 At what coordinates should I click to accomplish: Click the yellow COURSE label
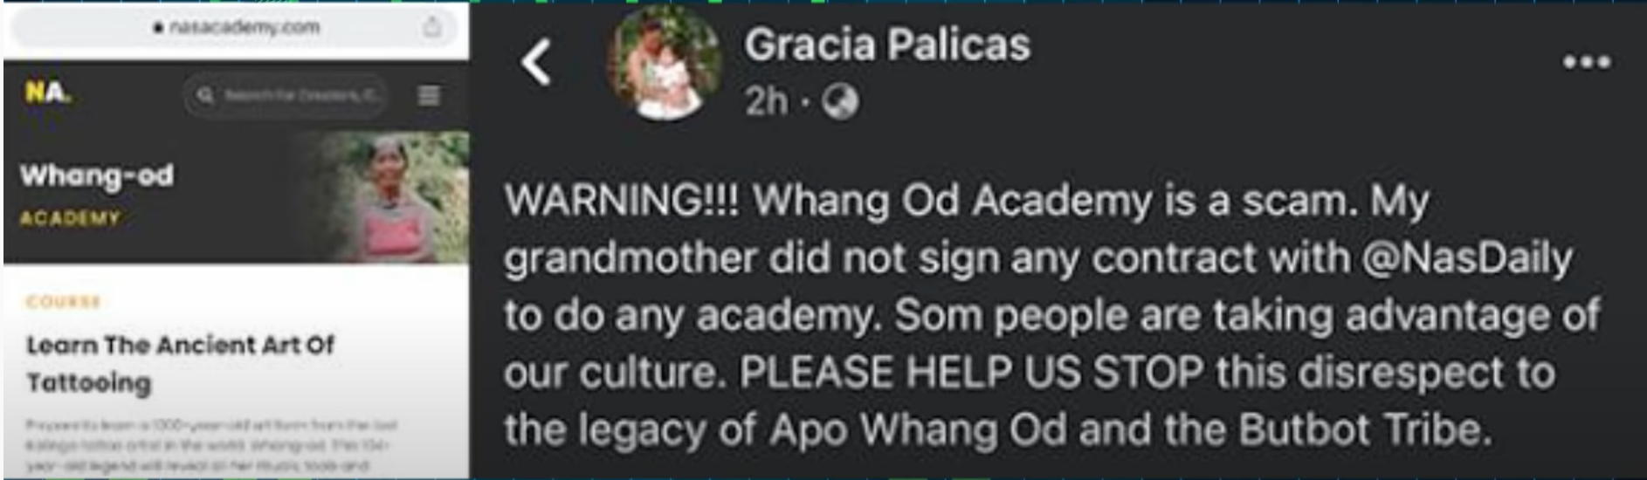pos(64,302)
